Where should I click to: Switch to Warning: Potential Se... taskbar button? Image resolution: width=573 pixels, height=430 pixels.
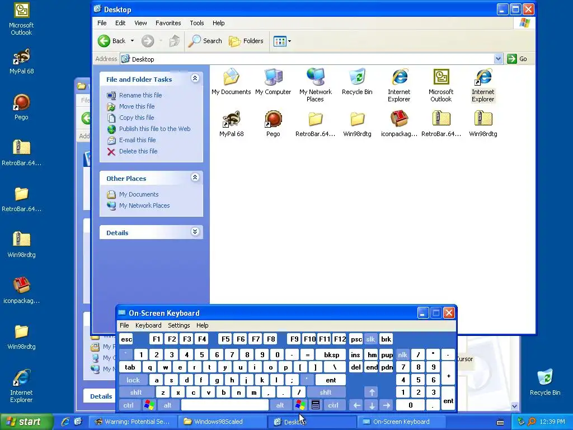pyautogui.click(x=134, y=422)
